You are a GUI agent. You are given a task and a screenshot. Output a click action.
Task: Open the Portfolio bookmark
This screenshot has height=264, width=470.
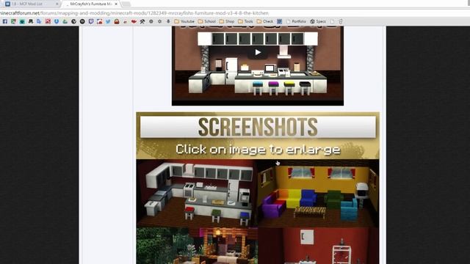[x=296, y=21]
